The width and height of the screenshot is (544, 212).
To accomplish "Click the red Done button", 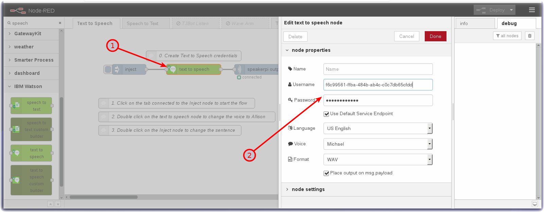I will coord(435,36).
